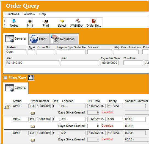
Task: Click the Type input field
Action: tap(32, 52)
